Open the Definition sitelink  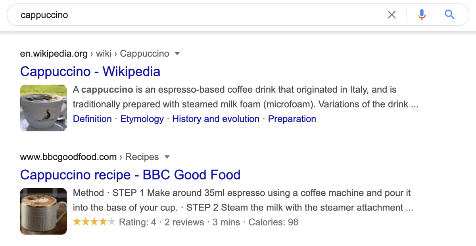pos(92,119)
